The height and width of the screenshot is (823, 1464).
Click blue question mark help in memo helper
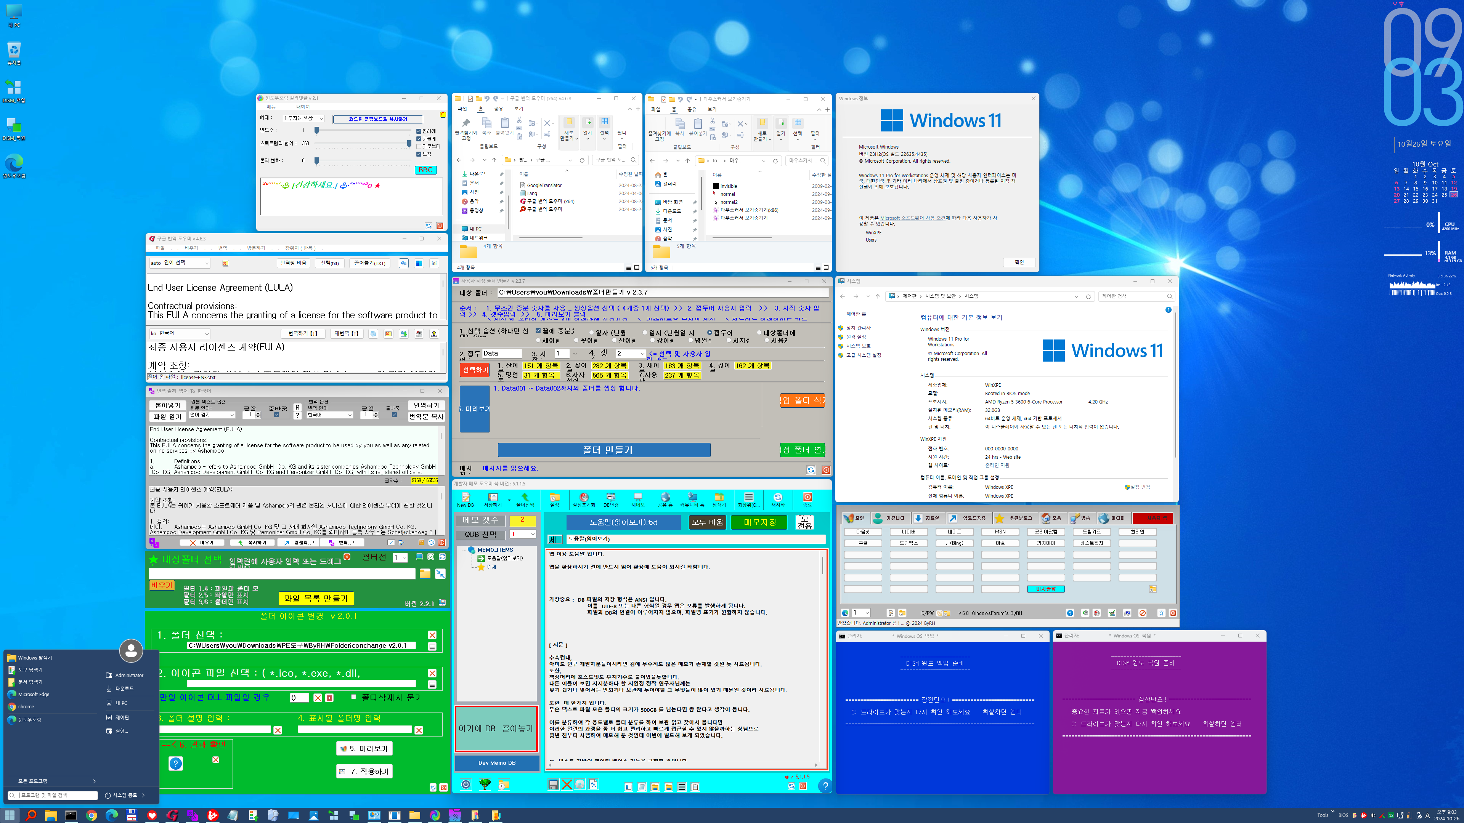point(825,786)
